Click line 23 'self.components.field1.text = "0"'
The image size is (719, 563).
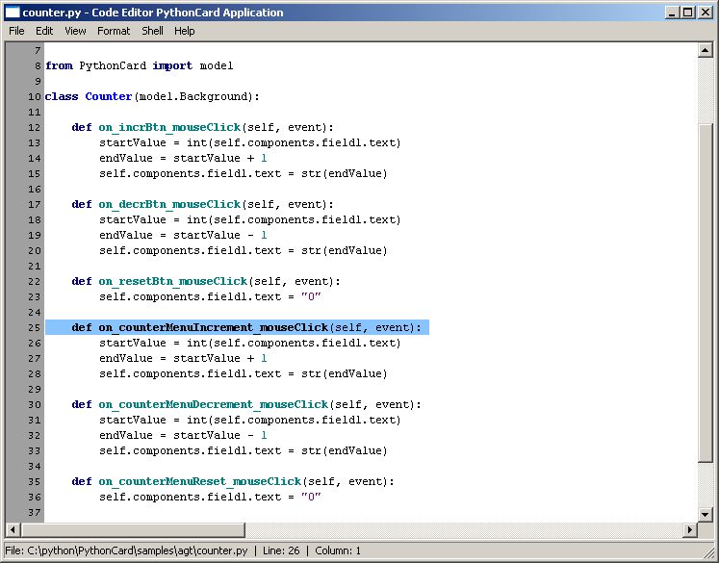210,297
